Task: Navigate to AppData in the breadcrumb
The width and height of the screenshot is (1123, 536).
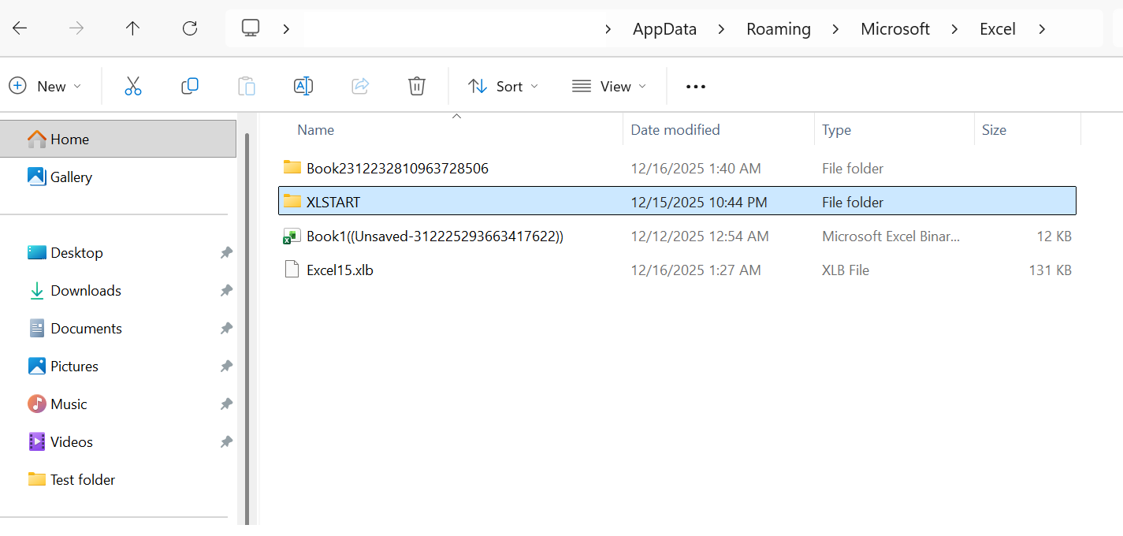Action: click(x=664, y=29)
